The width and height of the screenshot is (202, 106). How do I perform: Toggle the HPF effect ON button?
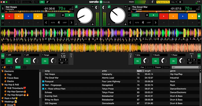click(9, 61)
